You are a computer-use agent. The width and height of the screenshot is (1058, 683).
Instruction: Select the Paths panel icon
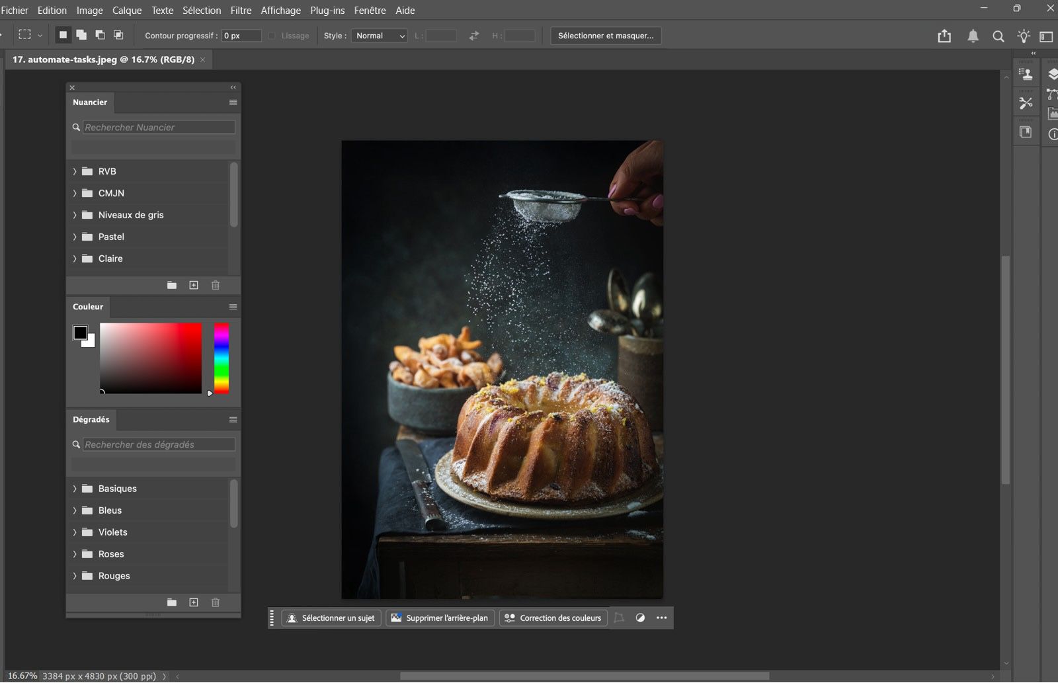click(x=1052, y=95)
